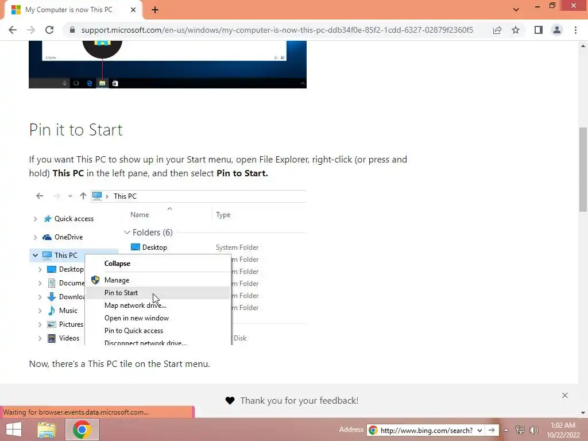Click the forward navigation arrow
Image resolution: width=588 pixels, height=441 pixels.
click(x=31, y=30)
